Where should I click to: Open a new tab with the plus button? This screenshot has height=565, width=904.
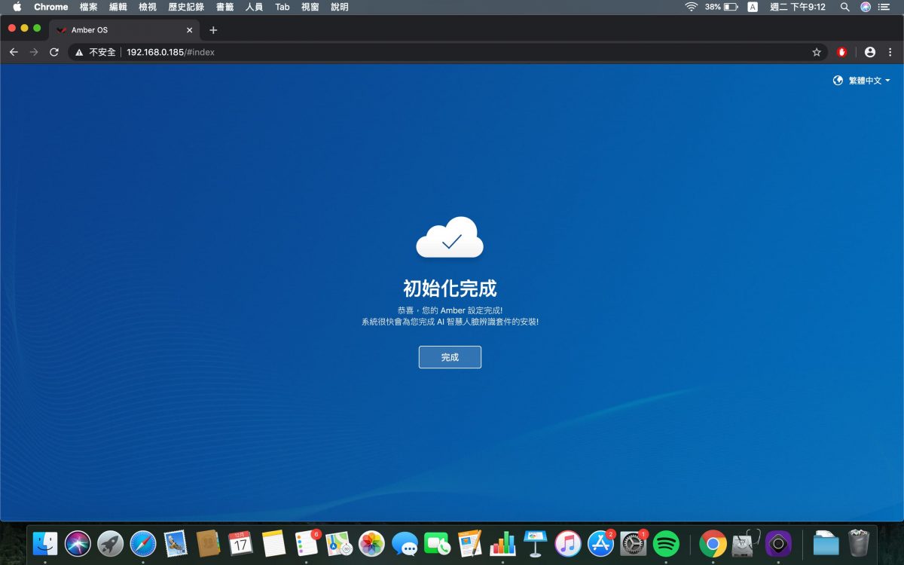213,30
